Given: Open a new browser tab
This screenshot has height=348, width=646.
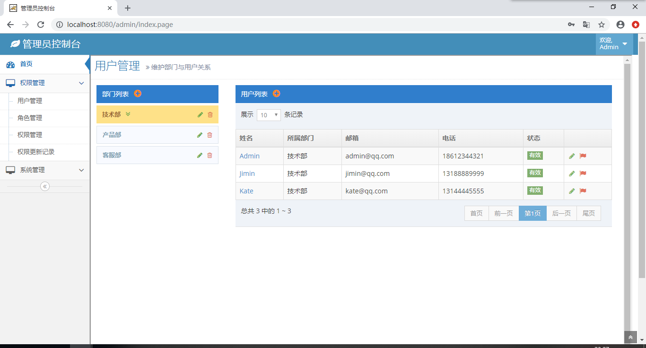Looking at the screenshot, I should point(128,8).
